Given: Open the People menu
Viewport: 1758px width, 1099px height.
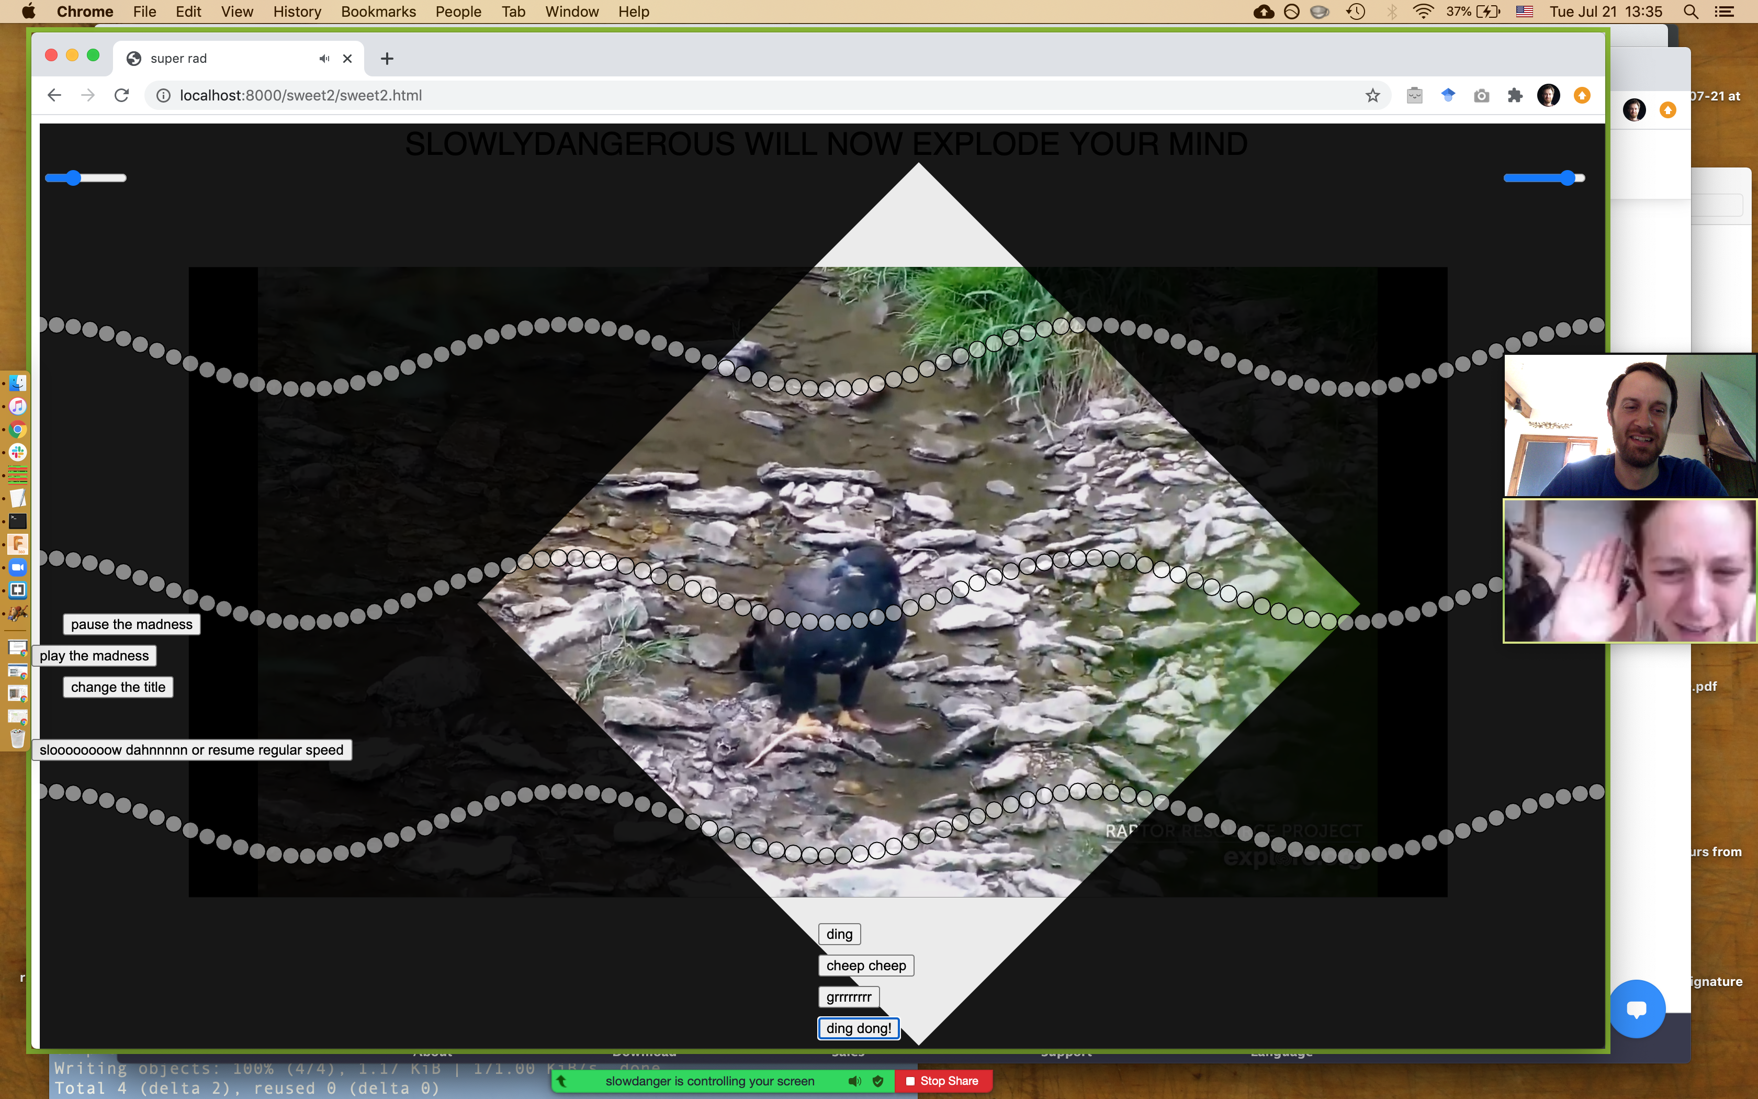Looking at the screenshot, I should tap(458, 12).
